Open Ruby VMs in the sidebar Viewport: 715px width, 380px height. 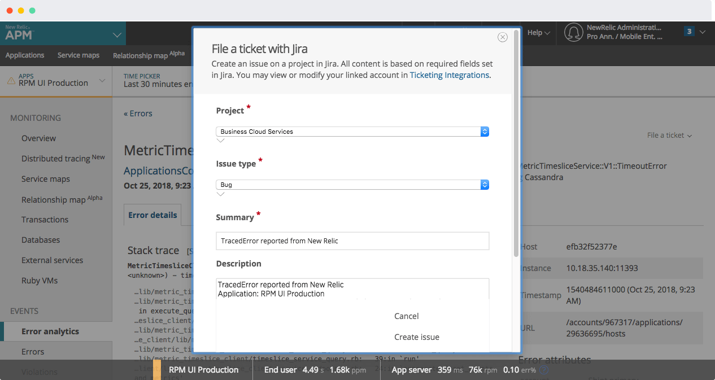(x=40, y=281)
